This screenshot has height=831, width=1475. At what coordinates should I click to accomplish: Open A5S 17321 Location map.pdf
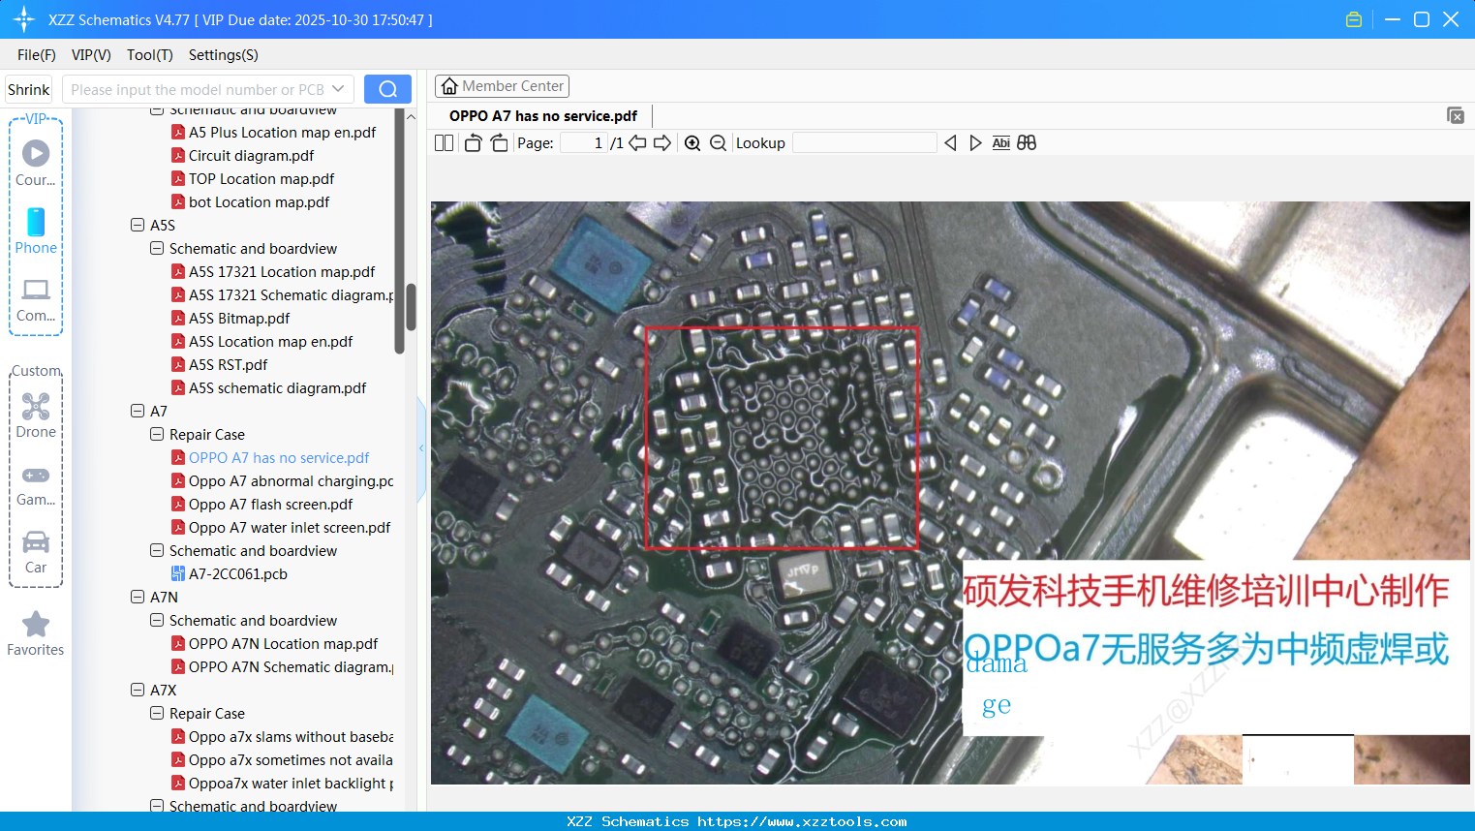point(282,271)
